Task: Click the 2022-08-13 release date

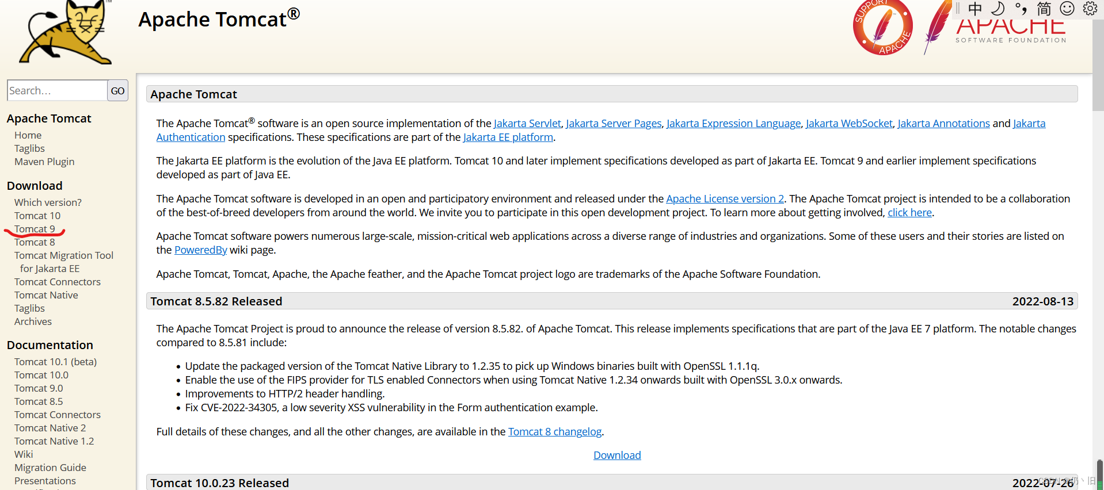Action: [x=1043, y=301]
